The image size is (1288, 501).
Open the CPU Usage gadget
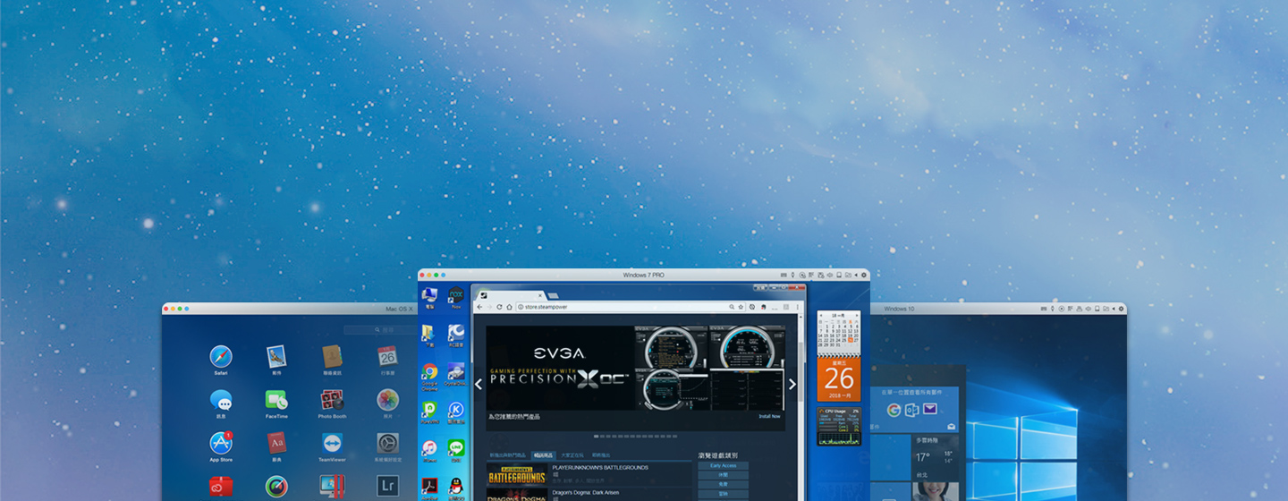coord(839,427)
